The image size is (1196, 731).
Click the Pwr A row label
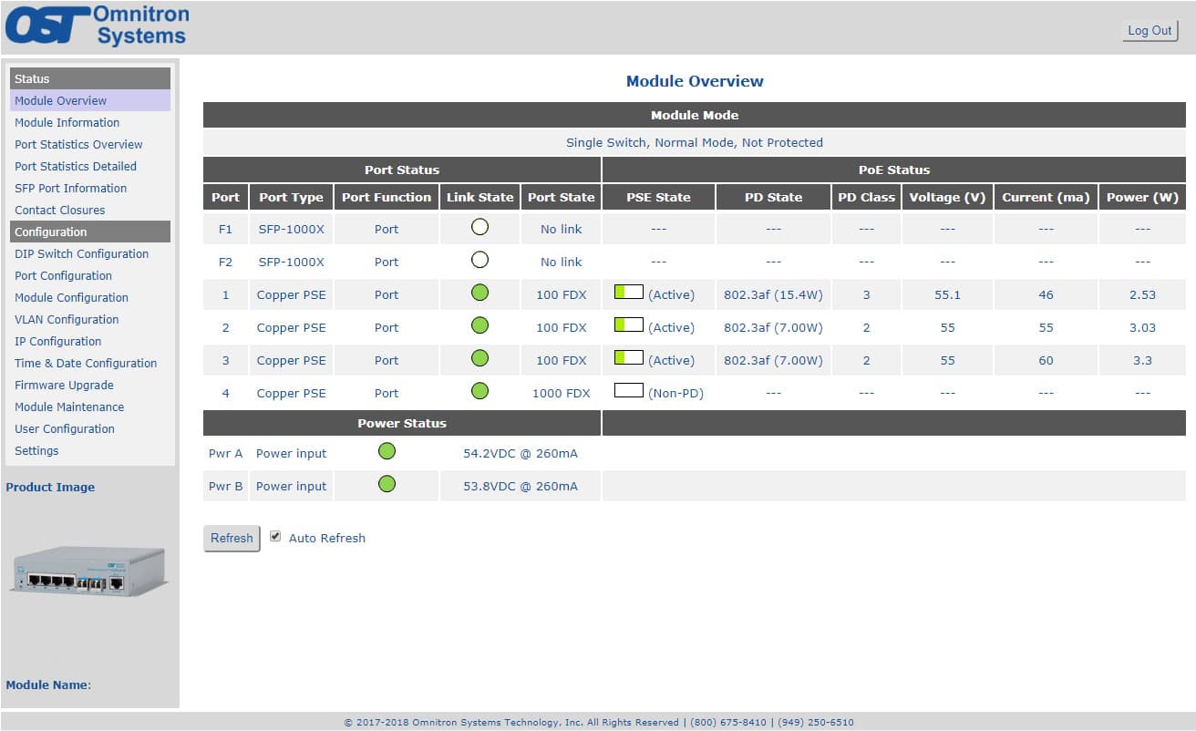pos(225,453)
